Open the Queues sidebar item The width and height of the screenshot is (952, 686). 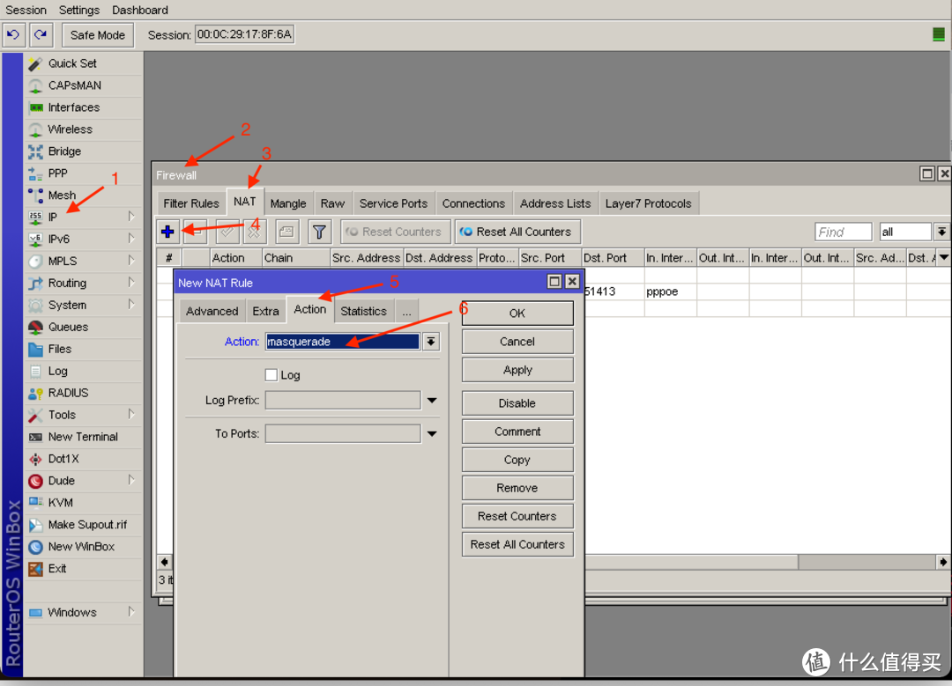click(68, 327)
